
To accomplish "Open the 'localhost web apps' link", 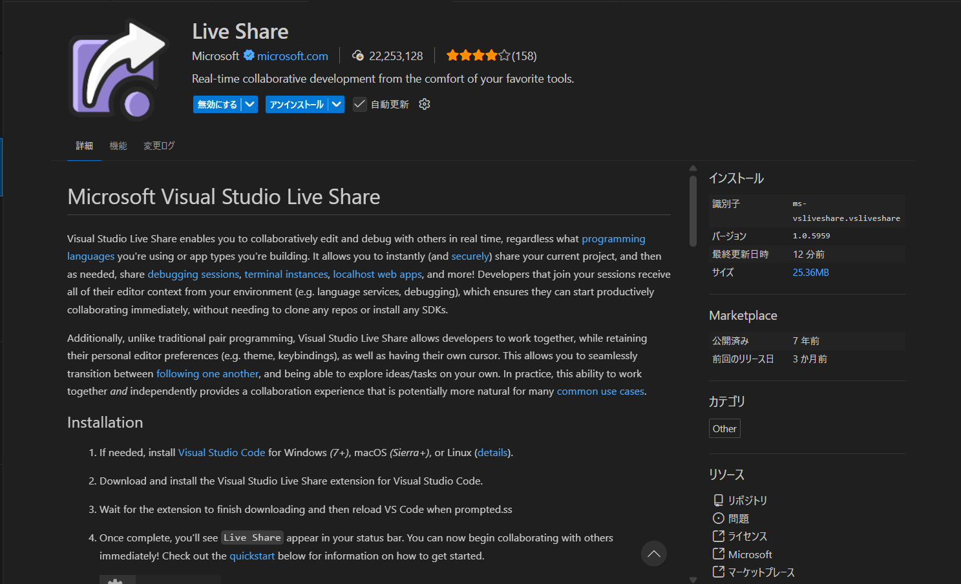I will click(377, 275).
